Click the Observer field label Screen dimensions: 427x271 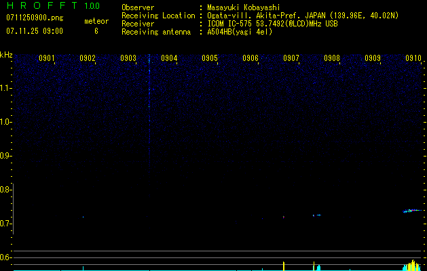coord(138,7)
